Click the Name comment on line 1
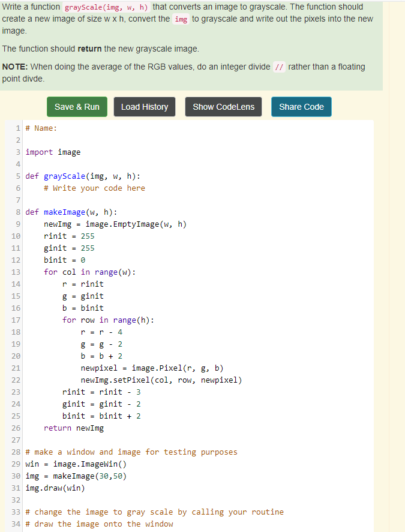Image resolution: width=405 pixels, height=532 pixels. point(42,128)
